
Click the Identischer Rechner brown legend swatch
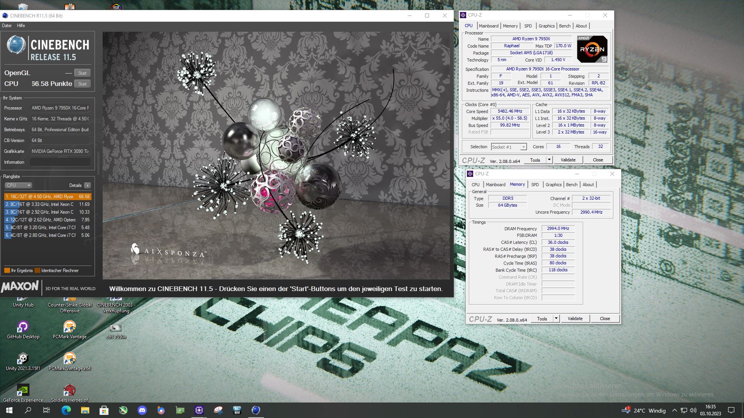coord(37,271)
